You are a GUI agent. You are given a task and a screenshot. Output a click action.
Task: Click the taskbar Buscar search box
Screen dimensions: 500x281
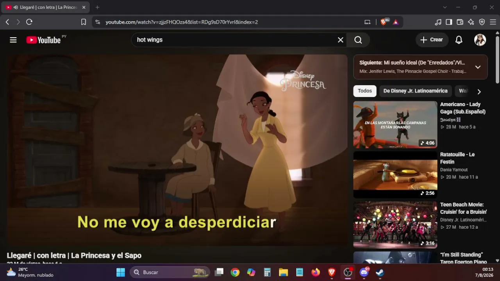[170, 272]
